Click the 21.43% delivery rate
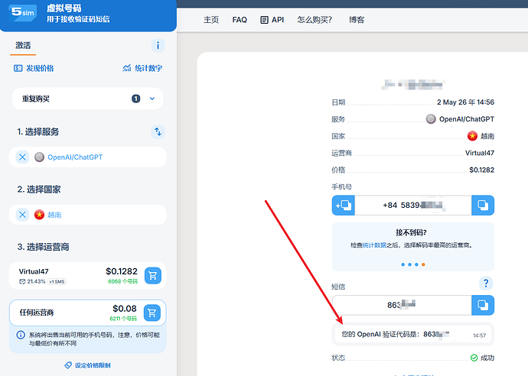This screenshot has width=528, height=376. (x=36, y=281)
